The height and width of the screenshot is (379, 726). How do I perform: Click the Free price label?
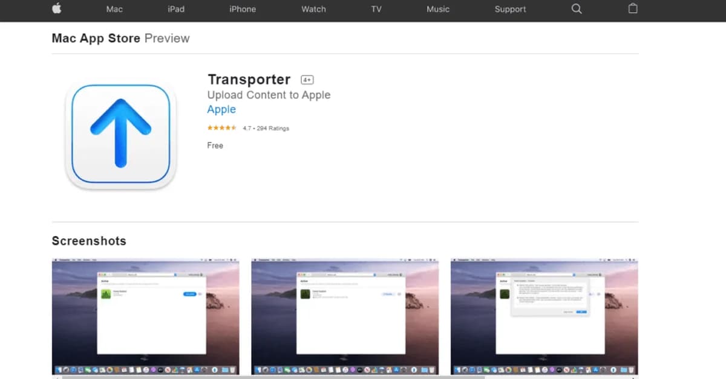coord(215,145)
